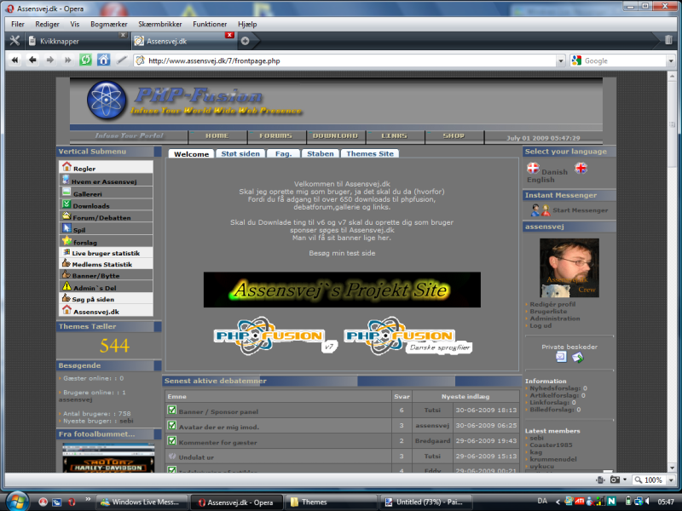Switch to the Staben tab
This screenshot has width=682, height=511.
(x=321, y=154)
